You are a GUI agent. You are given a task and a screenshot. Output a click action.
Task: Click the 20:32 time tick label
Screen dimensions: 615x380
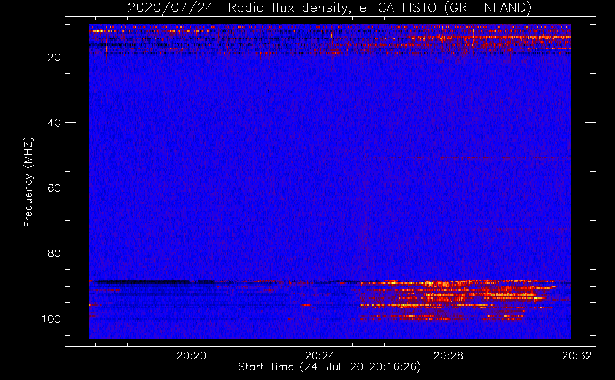click(577, 356)
